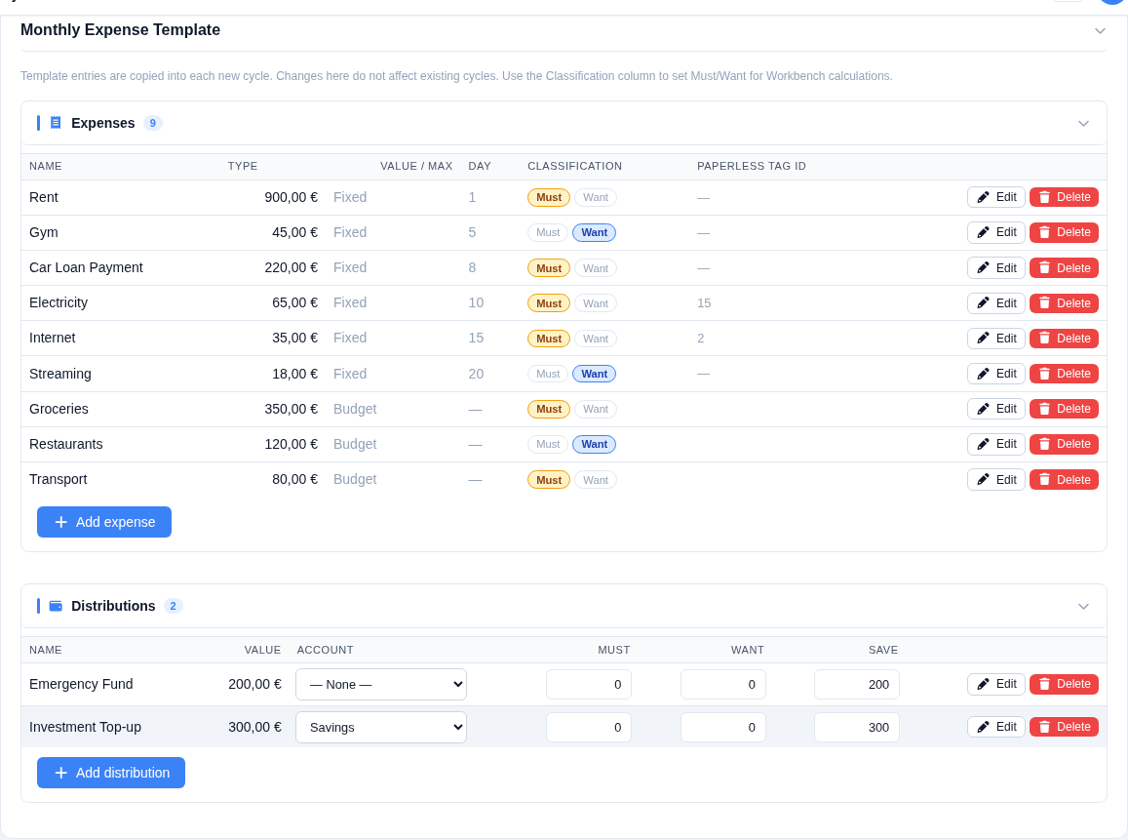Image resolution: width=1128 pixels, height=840 pixels.
Task: Click Emergency Fund Save amount field
Action: [857, 685]
